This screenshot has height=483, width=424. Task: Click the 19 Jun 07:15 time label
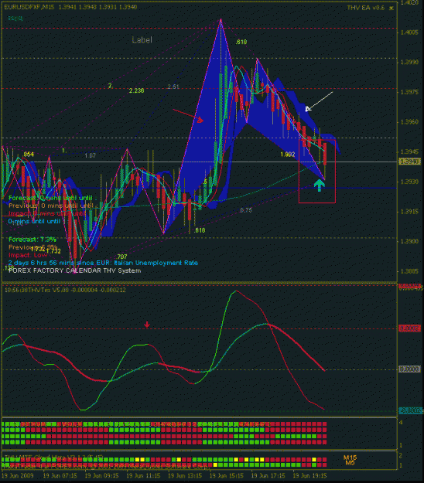click(60, 475)
